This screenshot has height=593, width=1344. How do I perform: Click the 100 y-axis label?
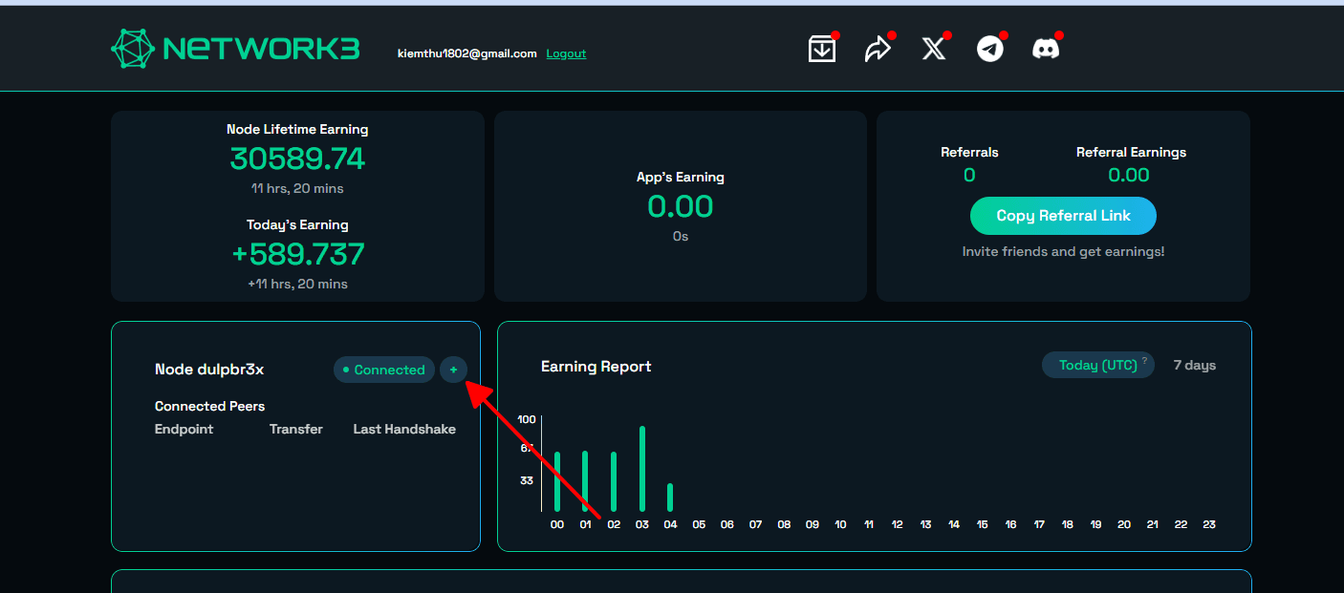(x=527, y=419)
